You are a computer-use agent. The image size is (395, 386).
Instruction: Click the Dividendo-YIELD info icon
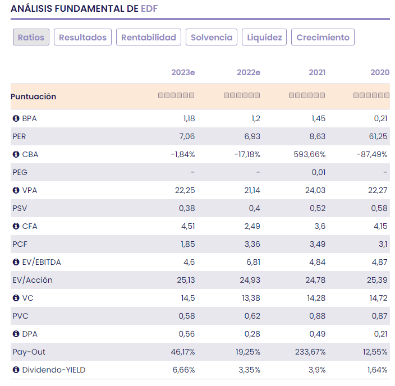point(16,370)
